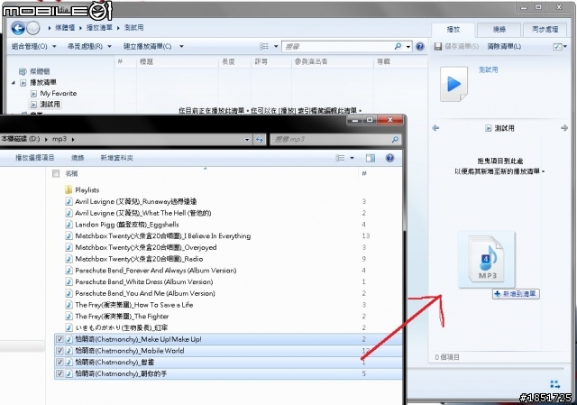Select Matchbox Twenty I Believe In Everything

(x=162, y=236)
